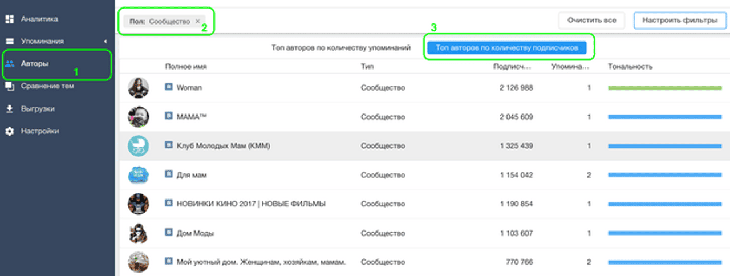Select Топ авторов по количеству подписчиков tab

coord(507,48)
